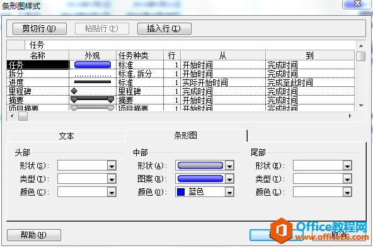Expand the middle pattern (图案 R) dropdown
Screen dimensions: 373x248
tap(229, 179)
